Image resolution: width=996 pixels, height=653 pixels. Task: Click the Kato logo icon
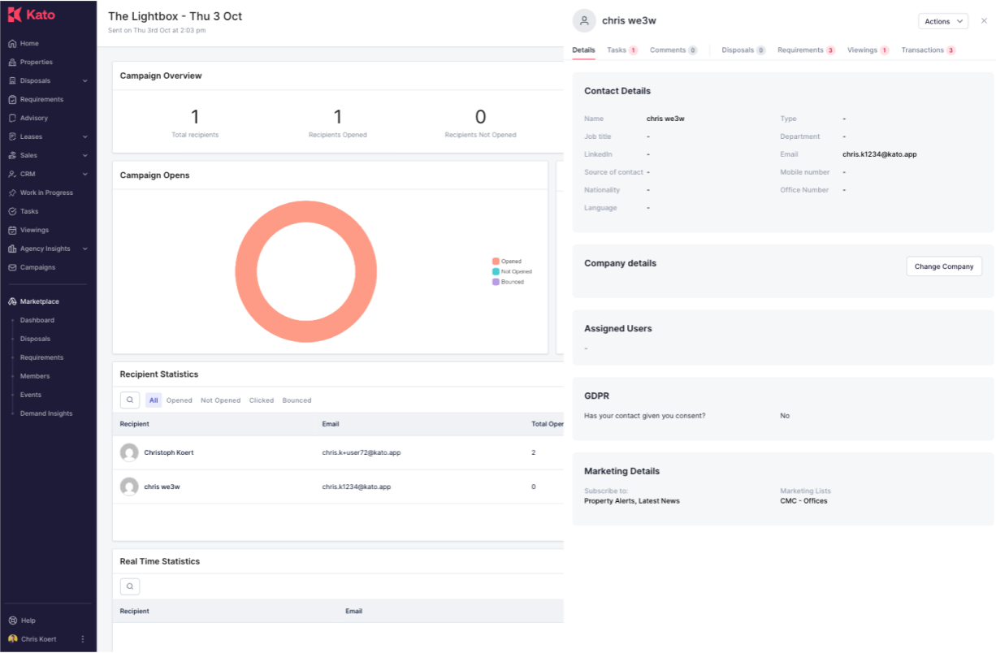click(14, 15)
